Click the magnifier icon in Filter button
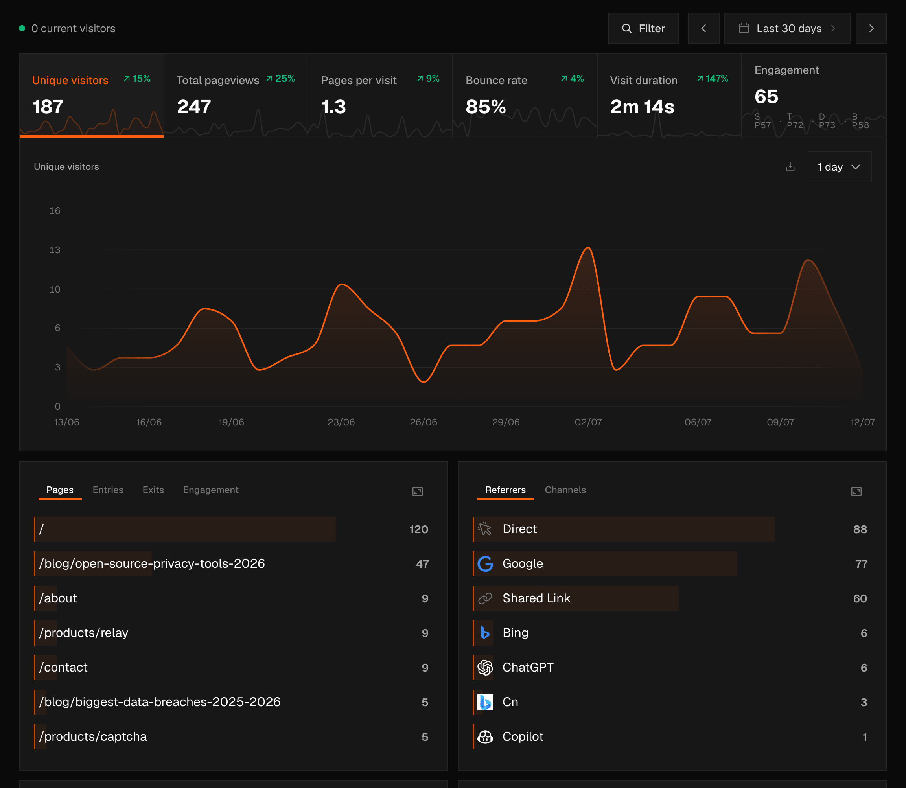The height and width of the screenshot is (788, 906). click(626, 29)
